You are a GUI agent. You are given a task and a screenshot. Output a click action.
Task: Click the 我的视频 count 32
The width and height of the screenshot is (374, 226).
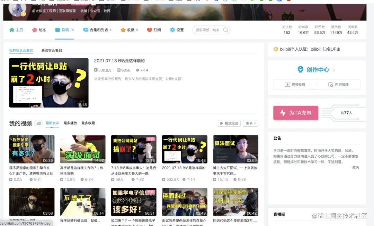pyautogui.click(x=39, y=123)
